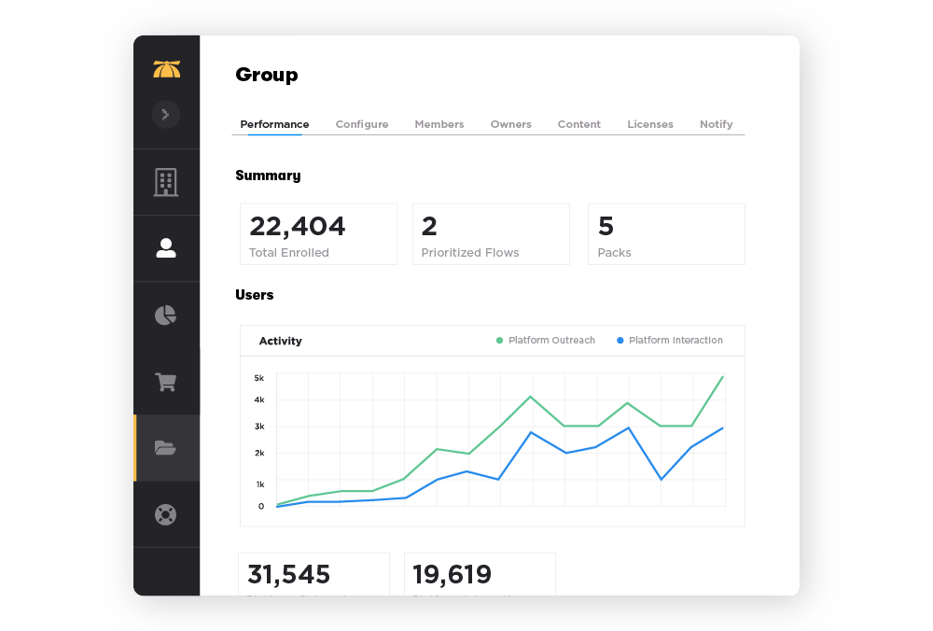Click the 1k axis label on chart

point(260,484)
